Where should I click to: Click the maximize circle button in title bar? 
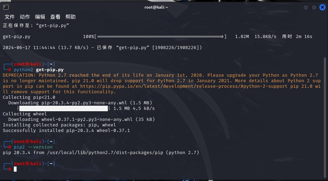[314, 7]
